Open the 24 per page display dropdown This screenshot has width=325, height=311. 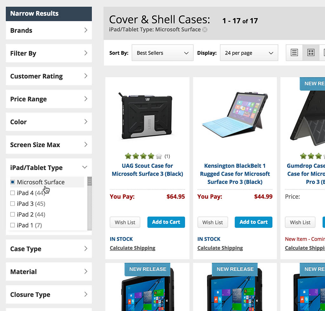point(249,53)
